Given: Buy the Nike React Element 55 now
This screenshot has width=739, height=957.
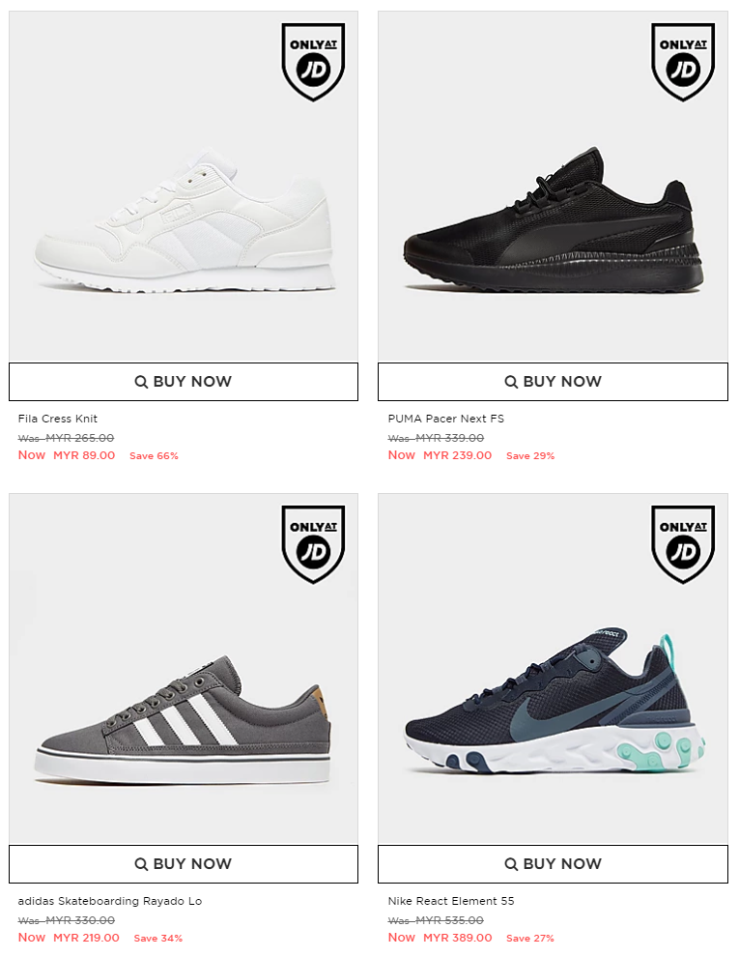Looking at the screenshot, I should click(553, 863).
